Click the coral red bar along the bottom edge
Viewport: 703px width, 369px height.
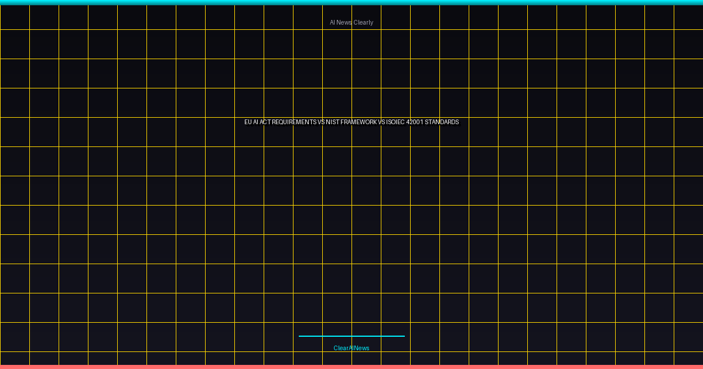tap(351, 367)
